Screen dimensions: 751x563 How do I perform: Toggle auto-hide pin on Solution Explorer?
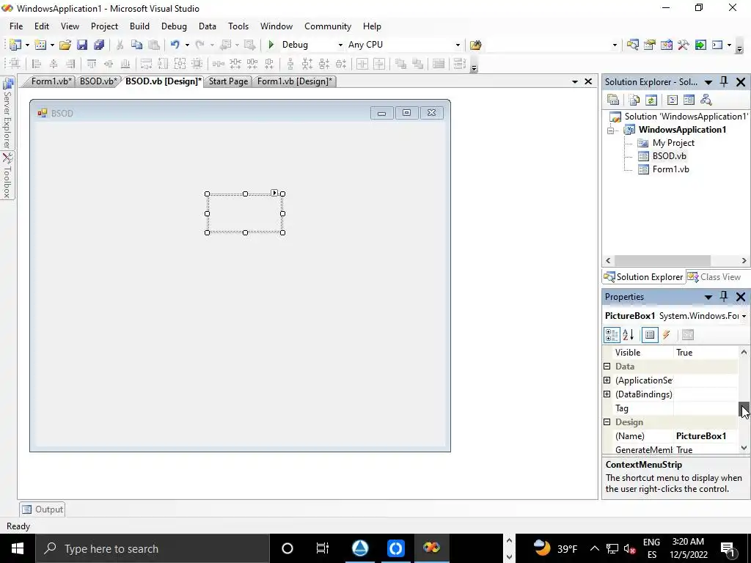[724, 82]
